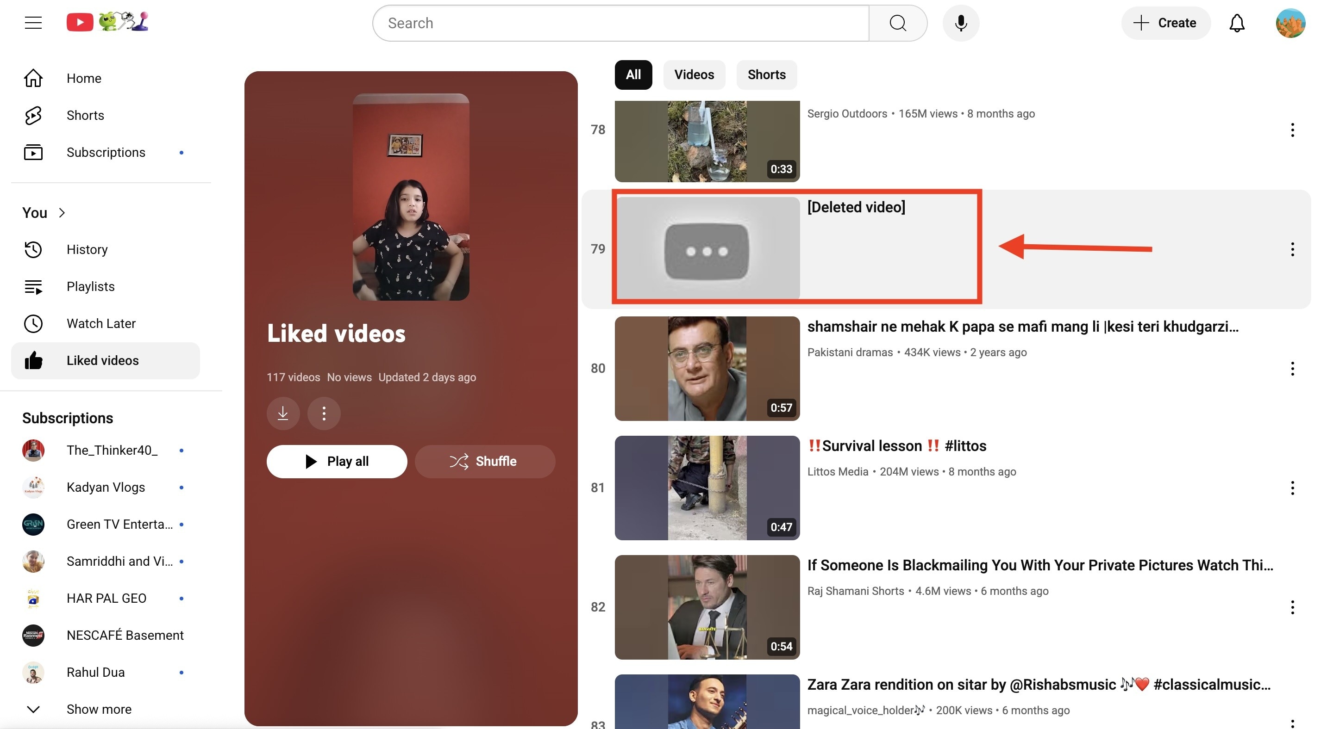Screen dimensions: 1327x729
Task: Switch to the Videos filter chip
Action: click(694, 74)
